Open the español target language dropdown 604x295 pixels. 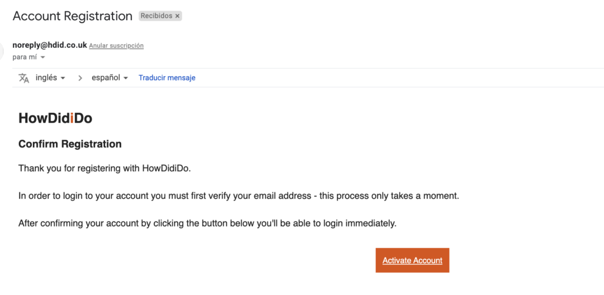110,78
